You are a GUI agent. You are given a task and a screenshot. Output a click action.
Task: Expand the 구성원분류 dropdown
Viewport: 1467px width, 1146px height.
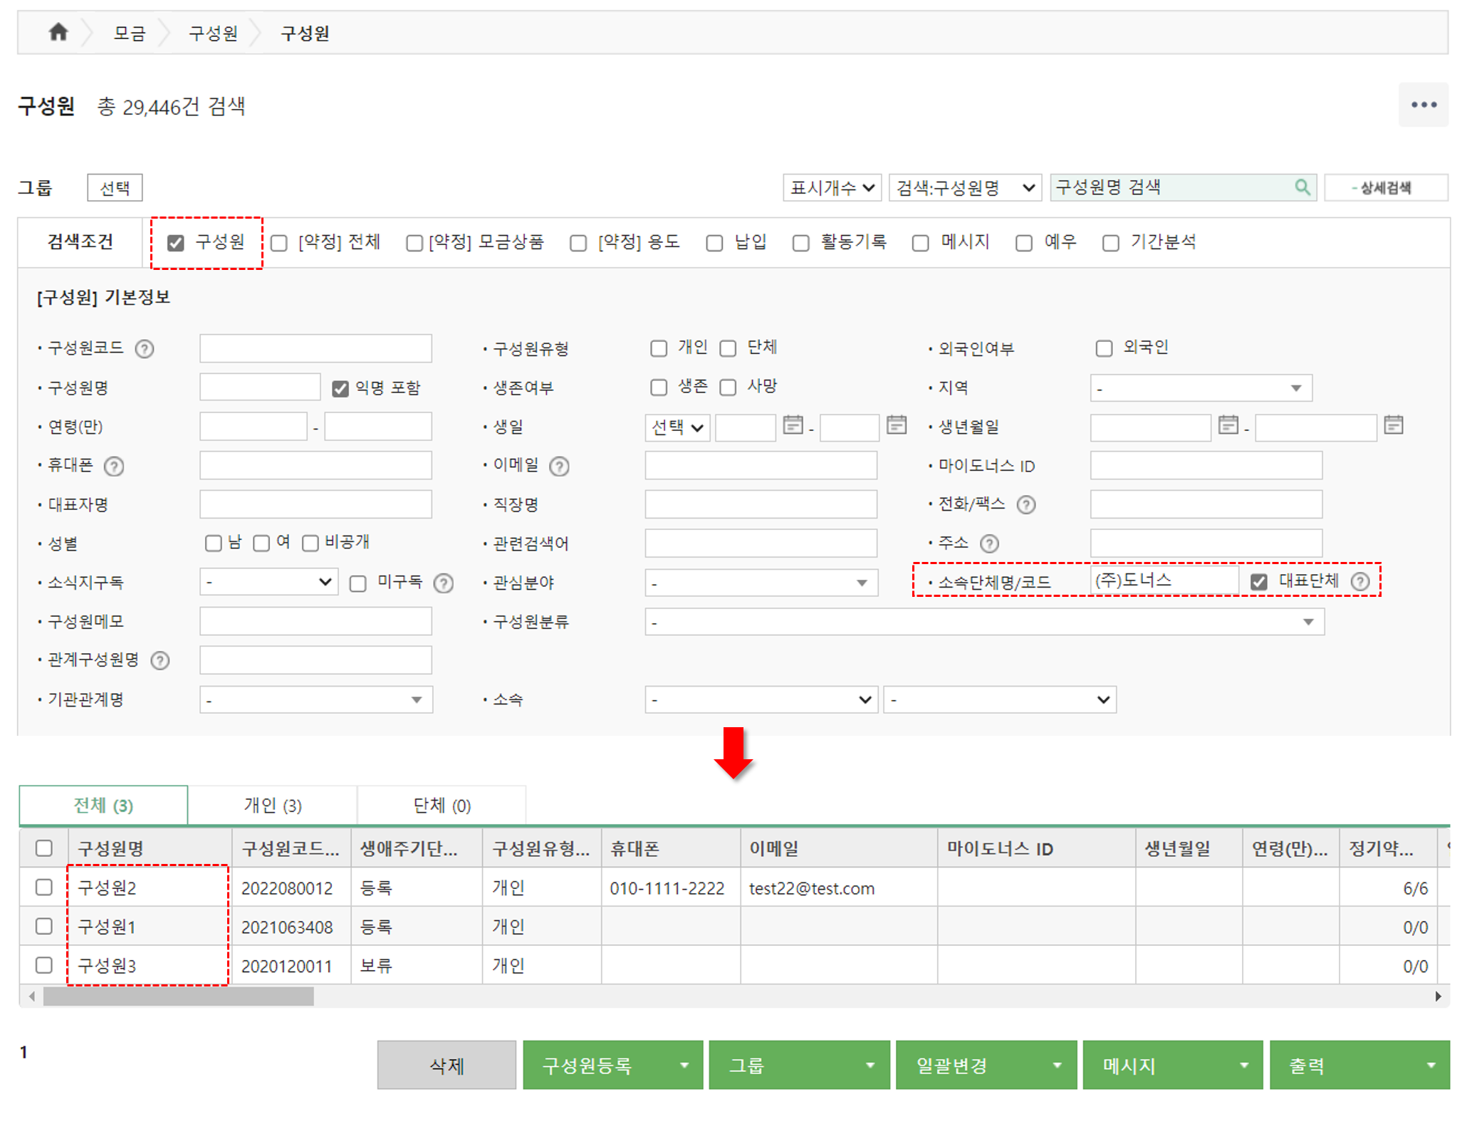pyautogui.click(x=984, y=622)
